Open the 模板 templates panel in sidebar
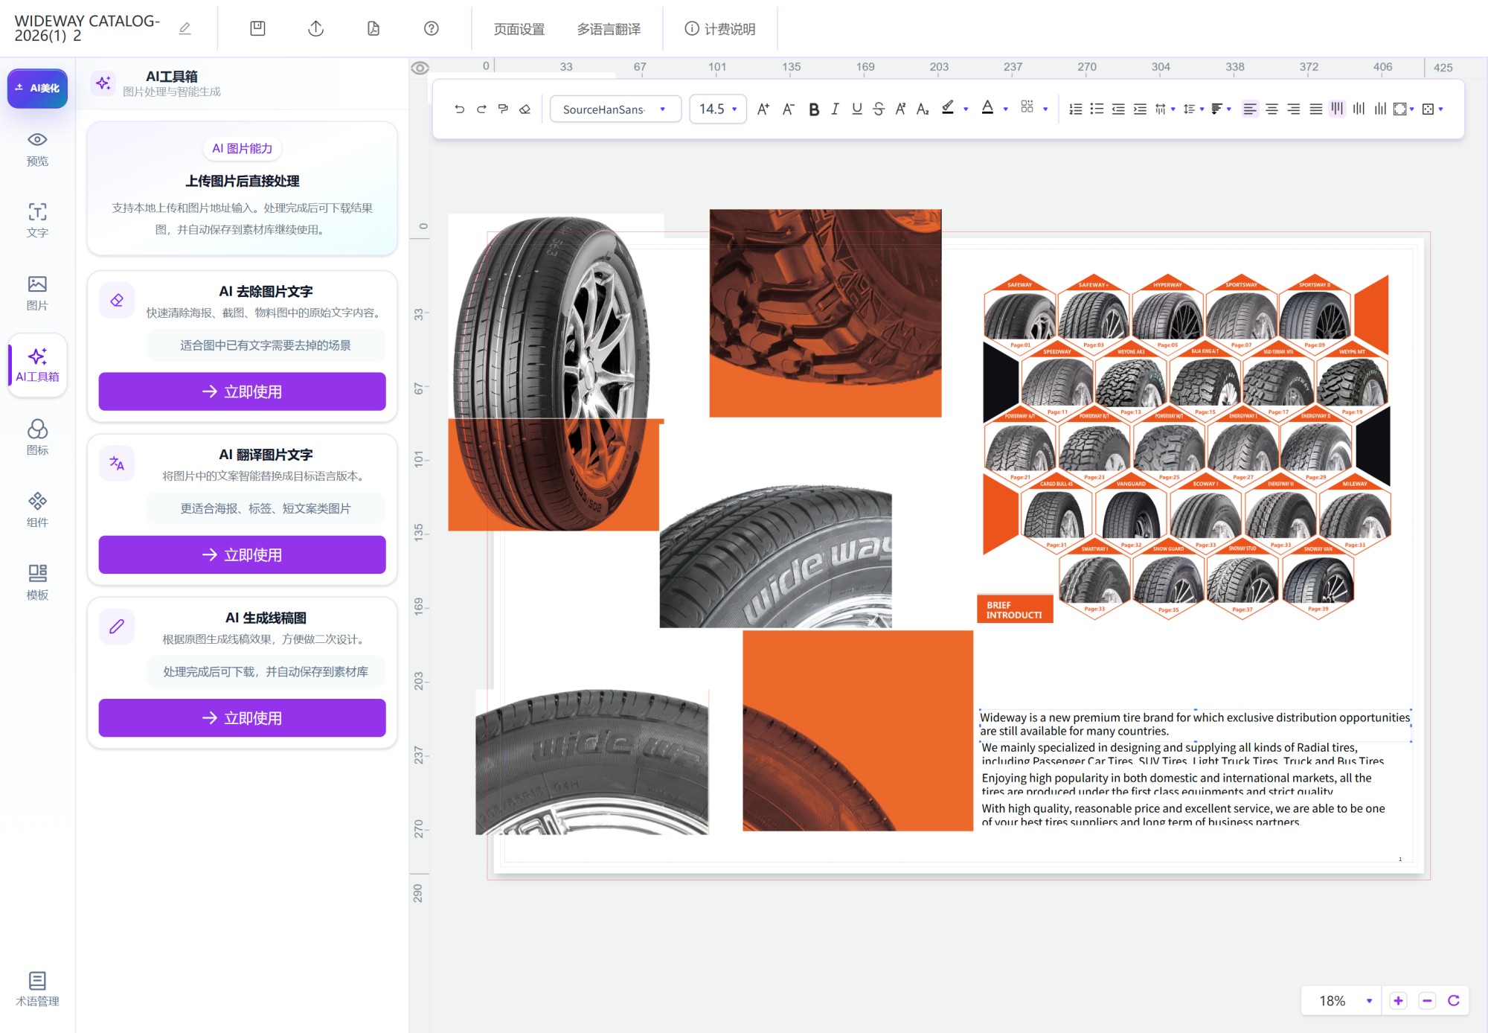This screenshot has height=1033, width=1488. pos(37,582)
